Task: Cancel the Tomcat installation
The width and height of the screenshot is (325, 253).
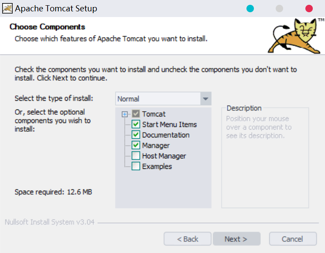Action: point(293,239)
